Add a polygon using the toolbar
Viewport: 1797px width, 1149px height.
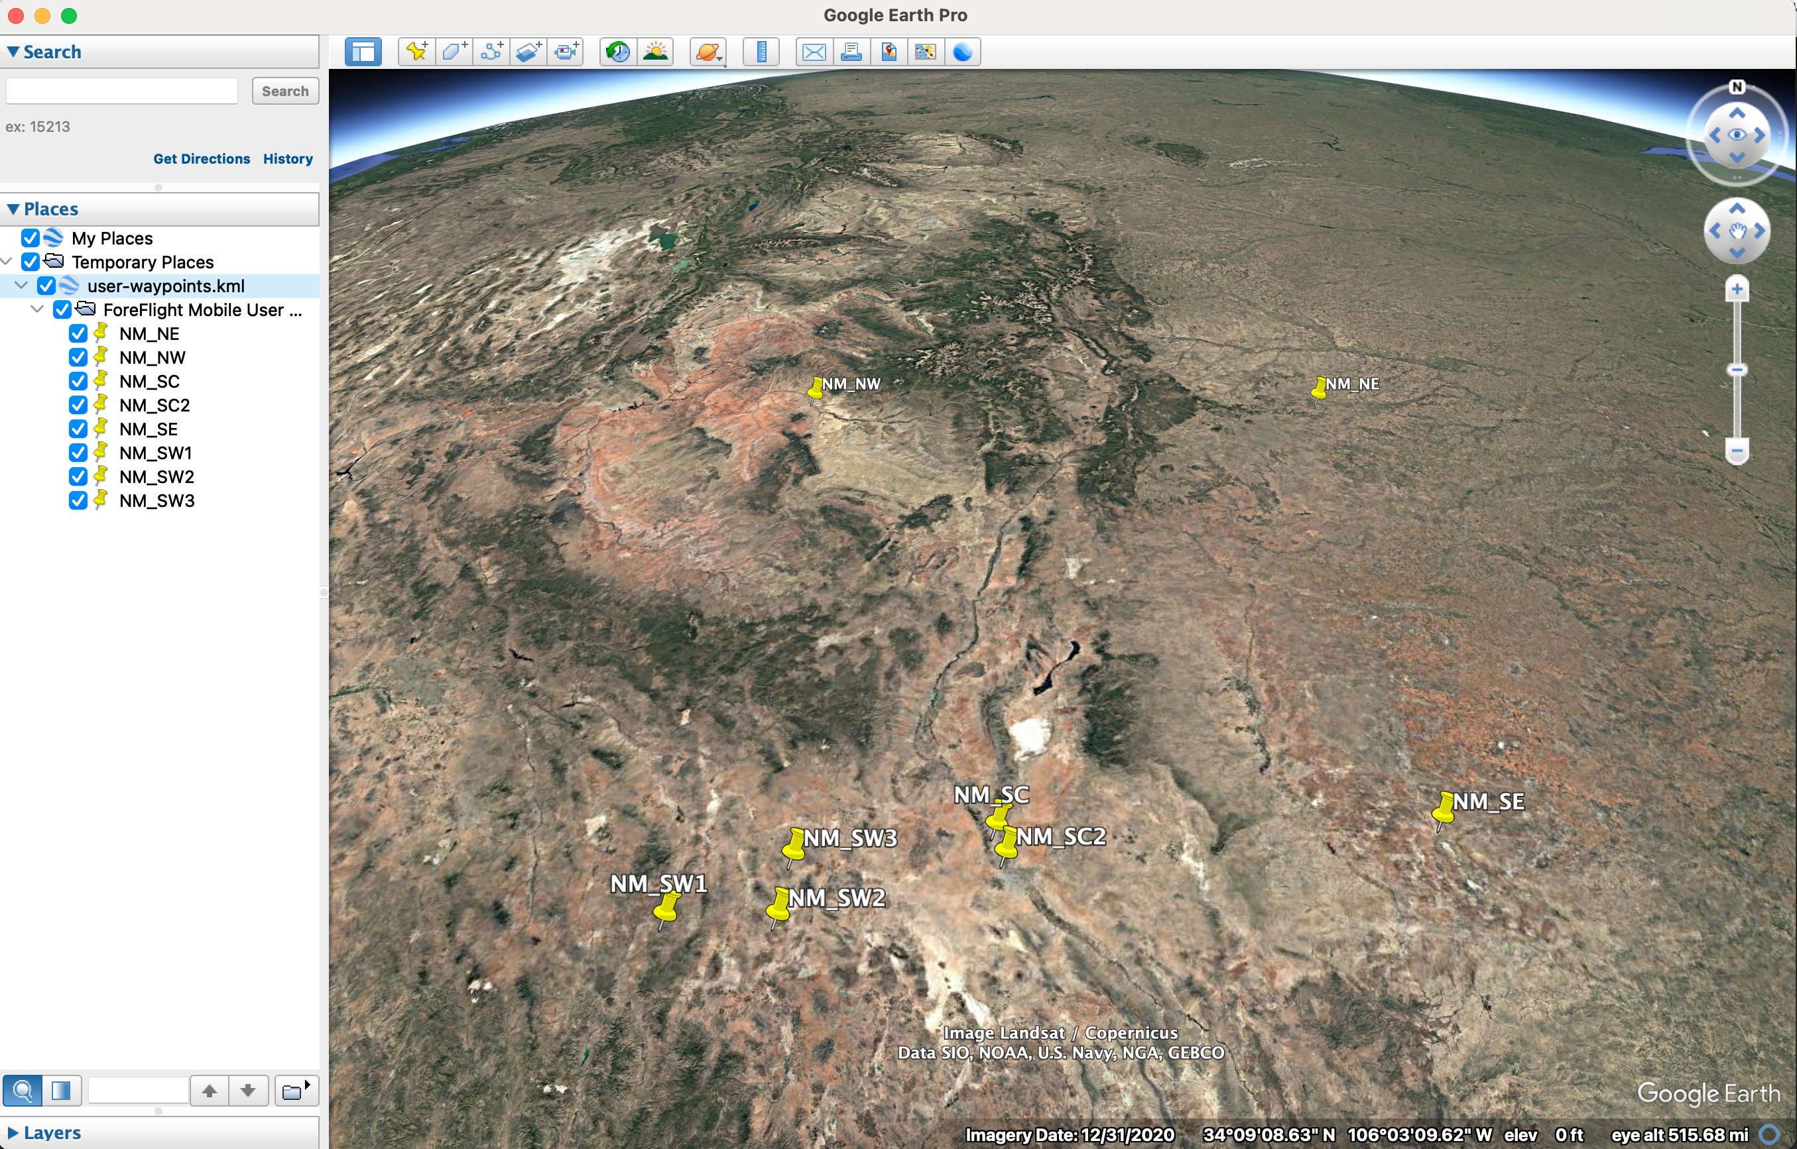[x=454, y=52]
